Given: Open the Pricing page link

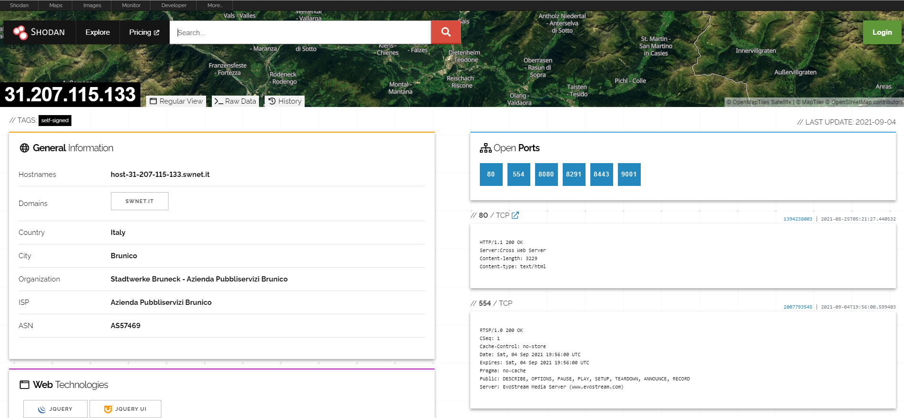Looking at the screenshot, I should click(144, 32).
